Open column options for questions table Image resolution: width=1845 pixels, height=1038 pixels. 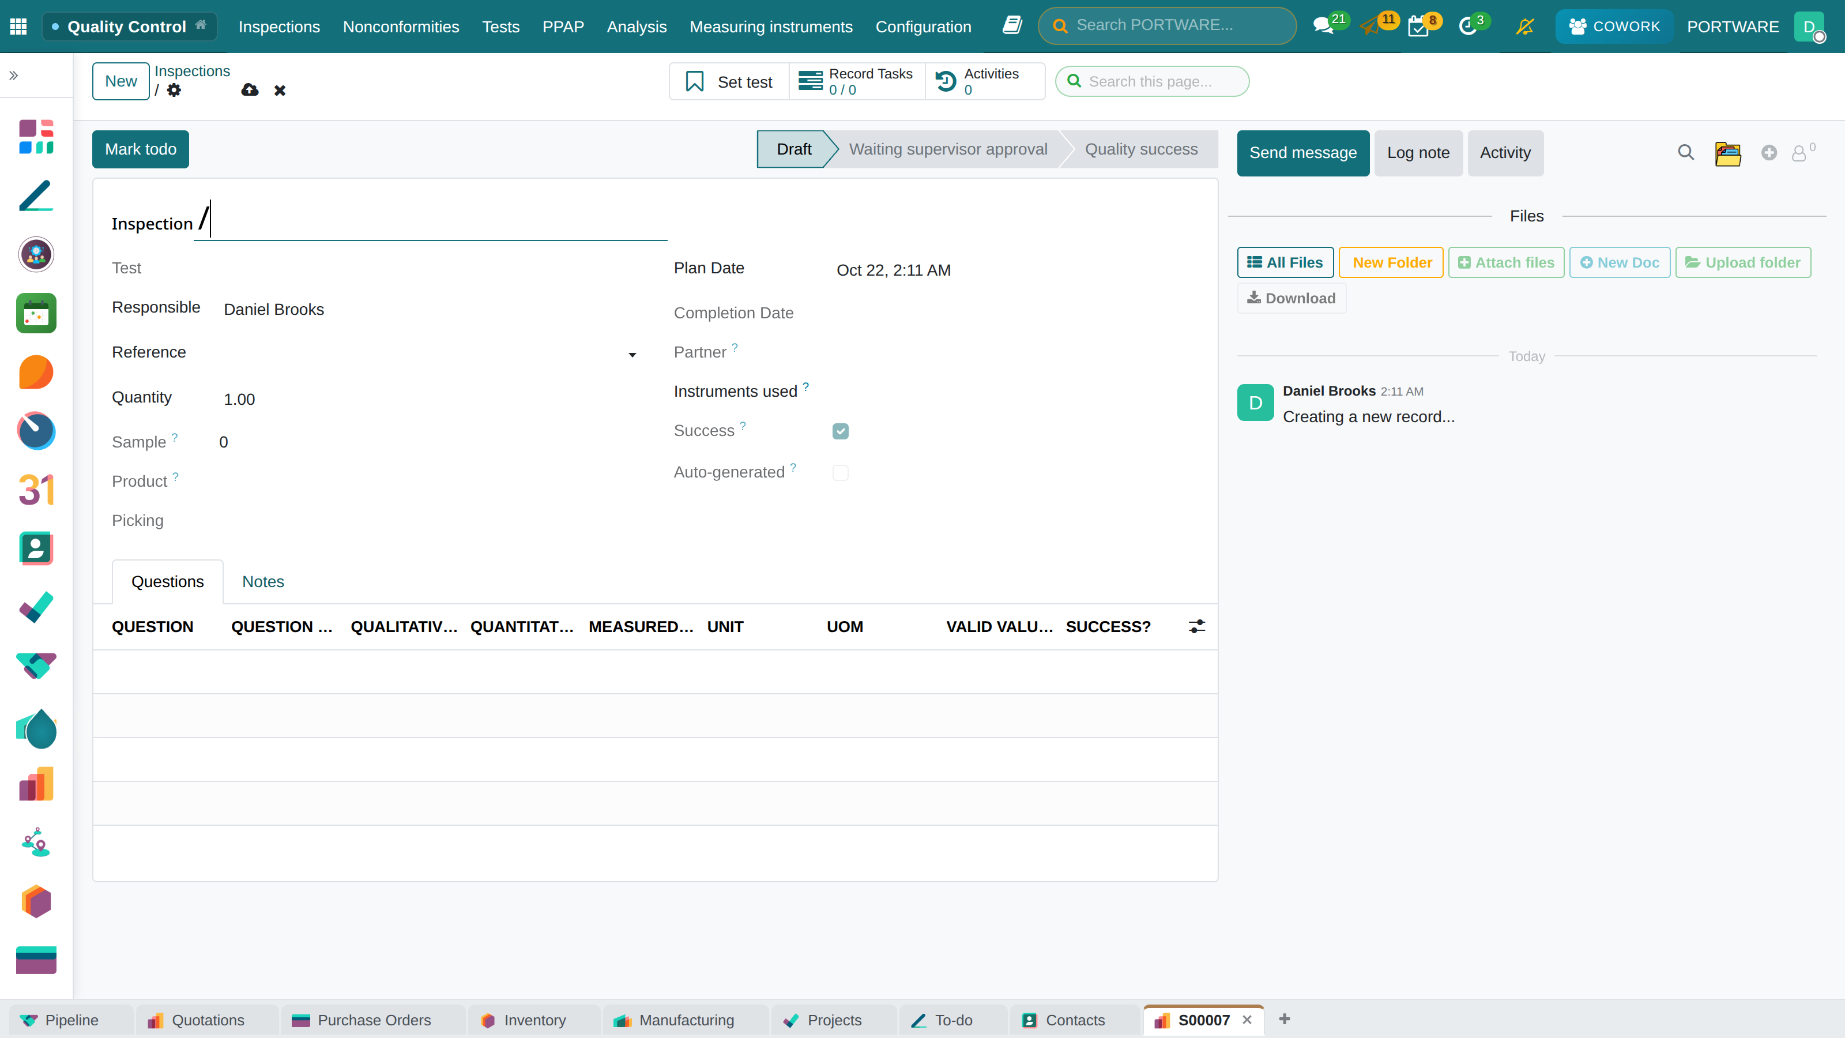(1197, 627)
